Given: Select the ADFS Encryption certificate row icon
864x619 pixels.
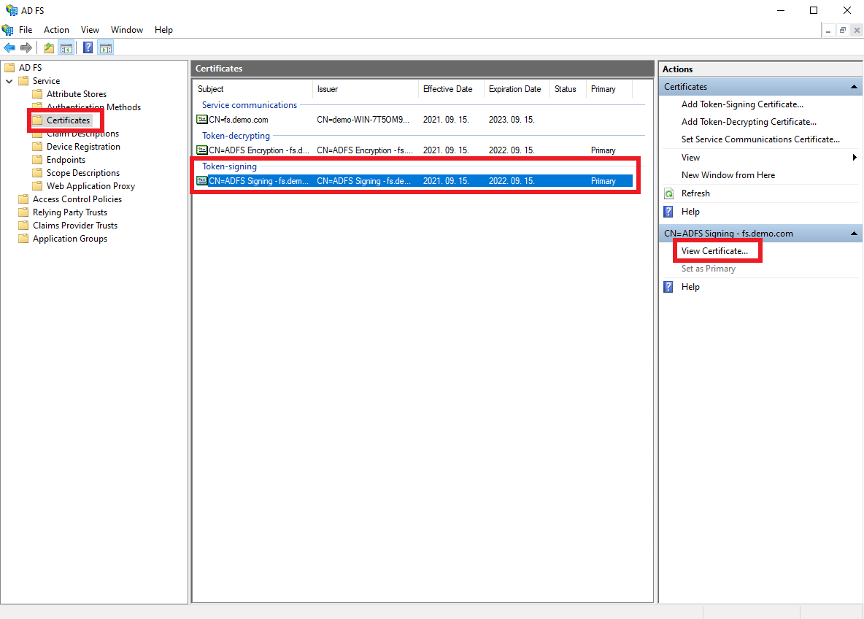Looking at the screenshot, I should click(202, 150).
